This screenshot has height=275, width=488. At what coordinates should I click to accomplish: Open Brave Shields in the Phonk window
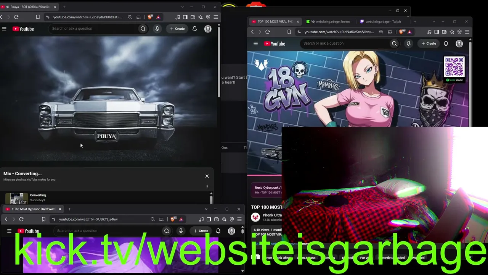click(x=401, y=32)
